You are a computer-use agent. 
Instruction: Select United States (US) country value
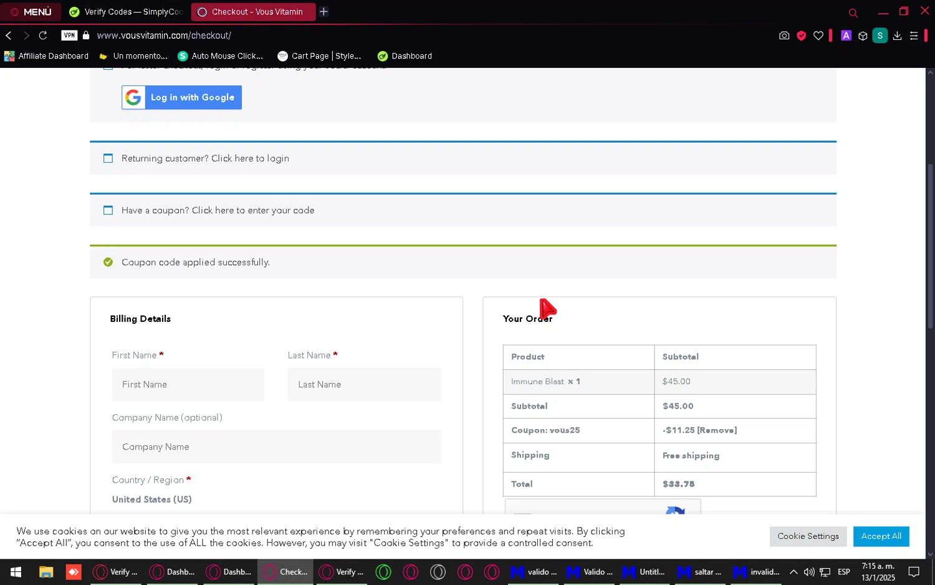coord(152,500)
